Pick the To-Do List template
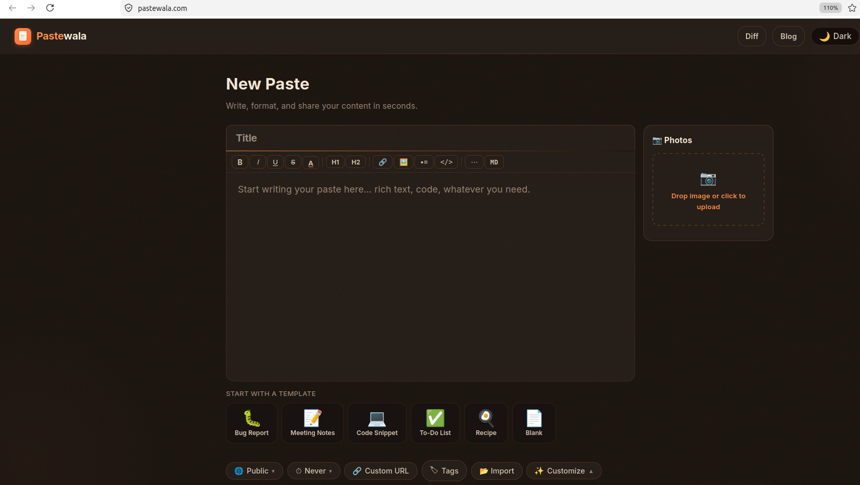 [x=435, y=423]
